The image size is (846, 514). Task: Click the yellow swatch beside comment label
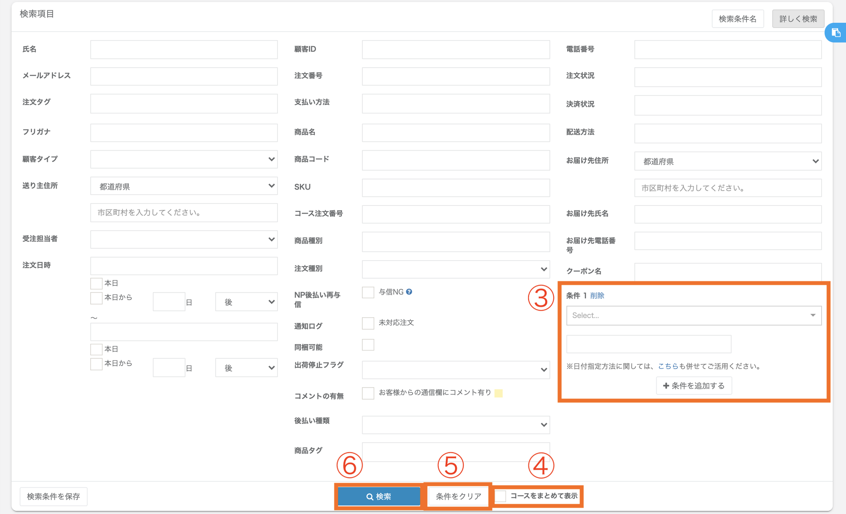pyautogui.click(x=499, y=393)
